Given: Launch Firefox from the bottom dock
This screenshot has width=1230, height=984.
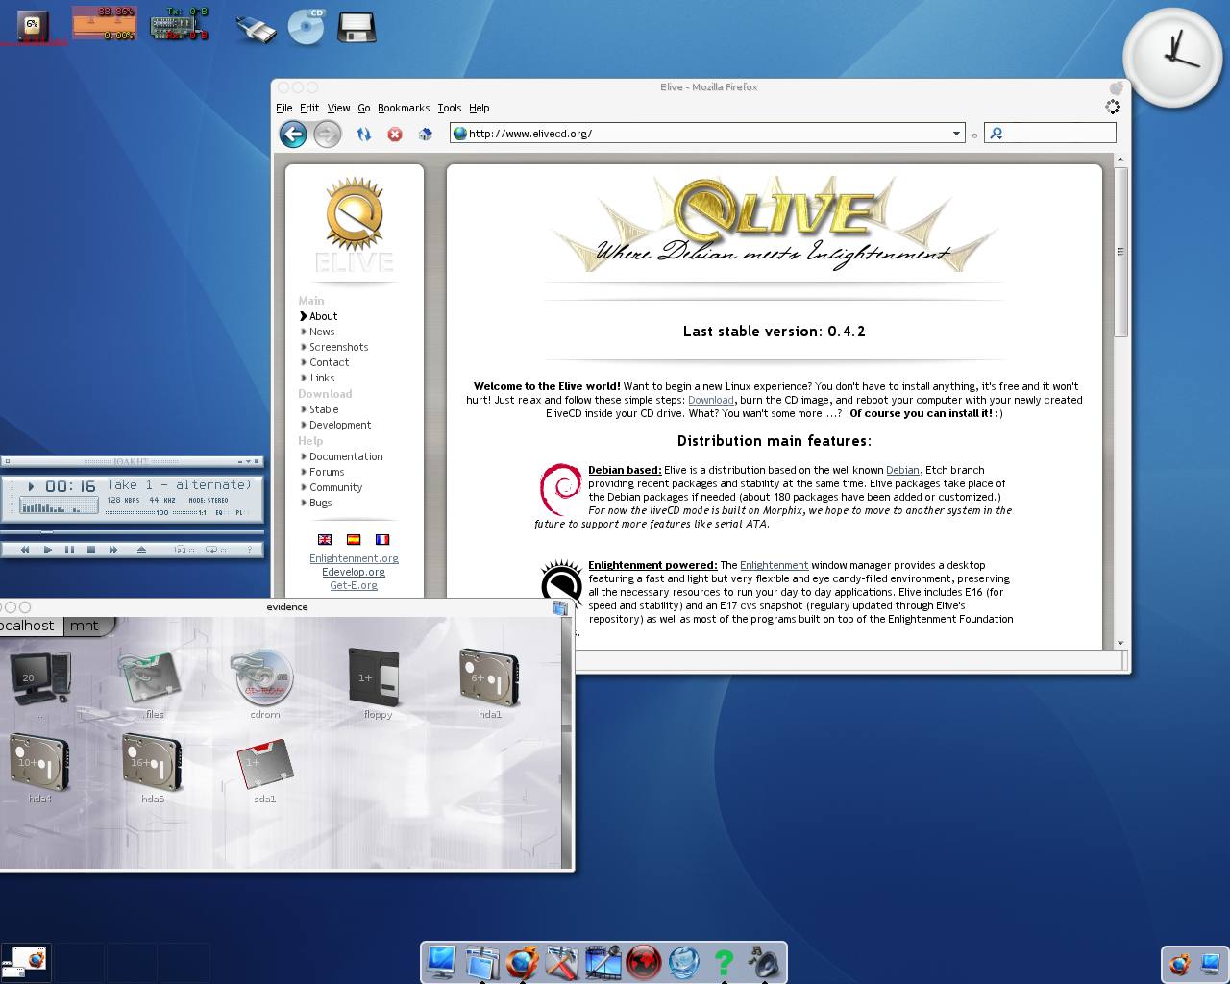Looking at the screenshot, I should pos(522,962).
